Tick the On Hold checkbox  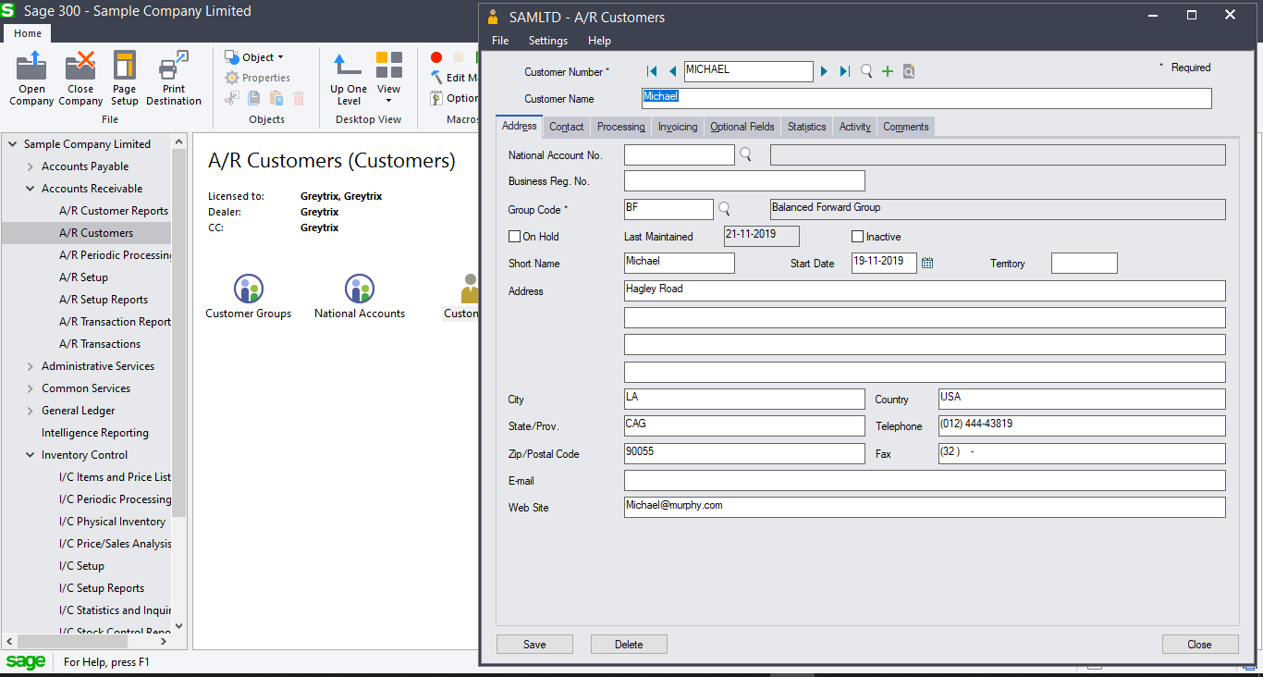[515, 237]
